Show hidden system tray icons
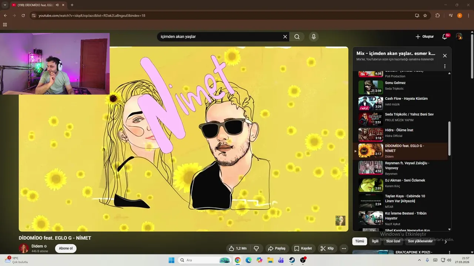This screenshot has height=266, width=474. [x=419, y=260]
